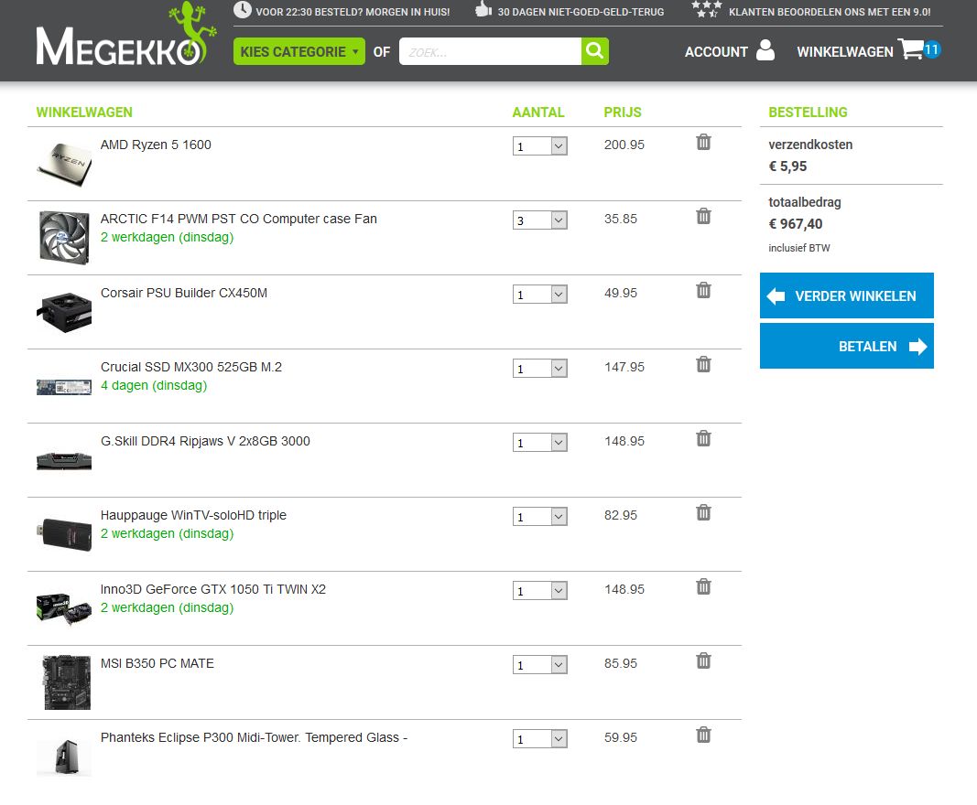
Task: Click the Ryzen processor thumbnail
Action: tap(64, 165)
